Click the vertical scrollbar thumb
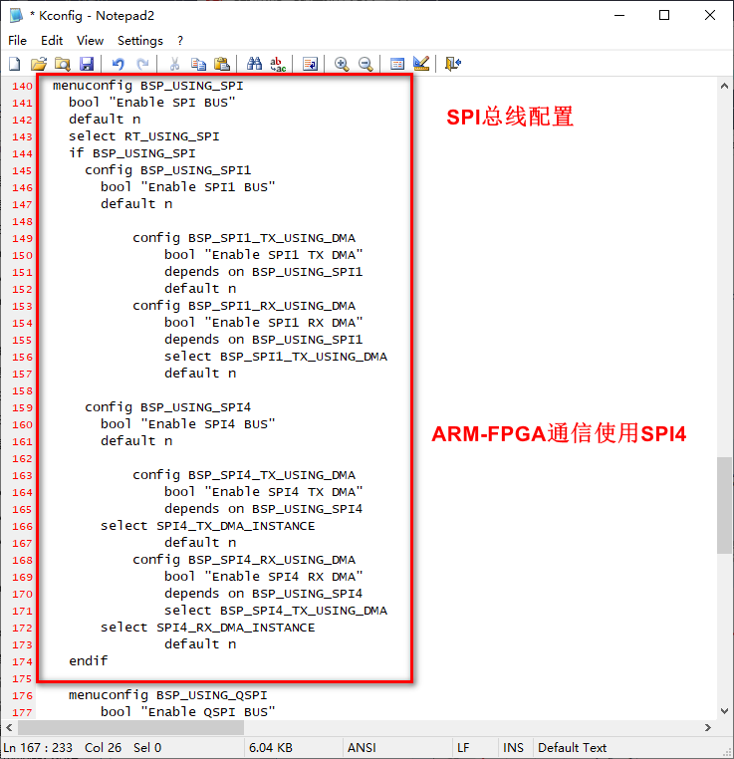Image resolution: width=734 pixels, height=759 pixels. 724,505
